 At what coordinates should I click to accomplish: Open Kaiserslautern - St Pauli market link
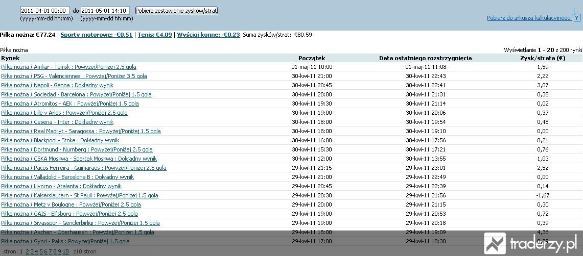(80, 195)
